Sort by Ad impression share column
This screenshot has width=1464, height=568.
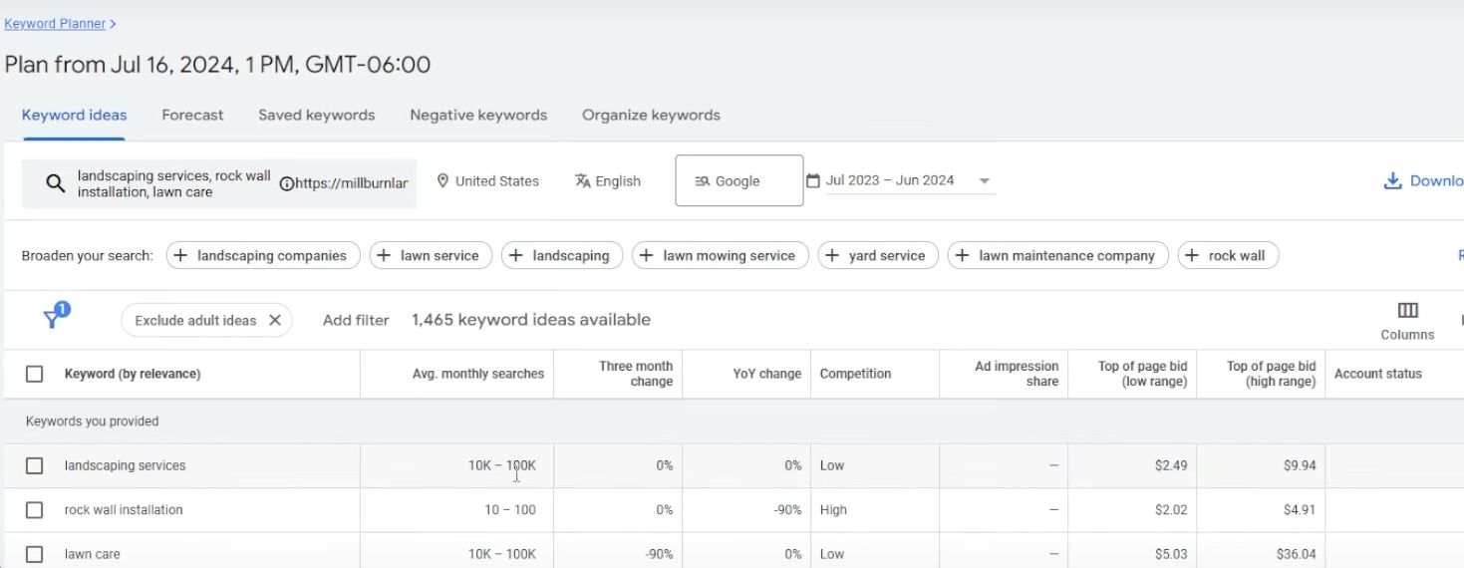coord(1017,374)
